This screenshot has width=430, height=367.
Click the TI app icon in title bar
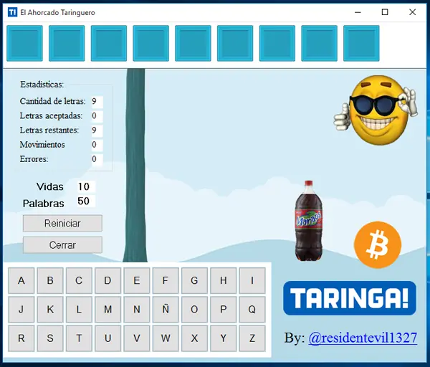click(x=13, y=12)
